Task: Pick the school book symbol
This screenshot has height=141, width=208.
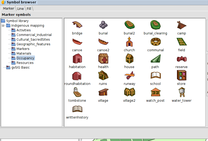Action: pyautogui.click(x=155, y=76)
